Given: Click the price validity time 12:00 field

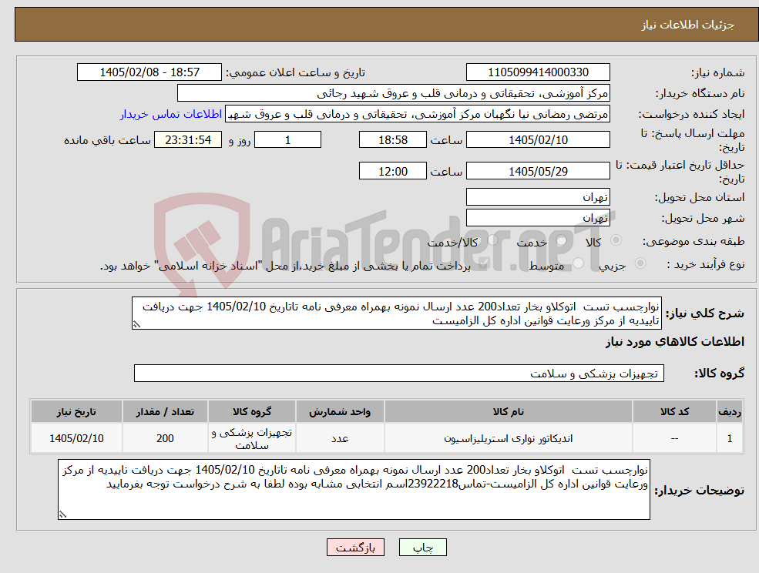Looking at the screenshot, I should (x=392, y=171).
